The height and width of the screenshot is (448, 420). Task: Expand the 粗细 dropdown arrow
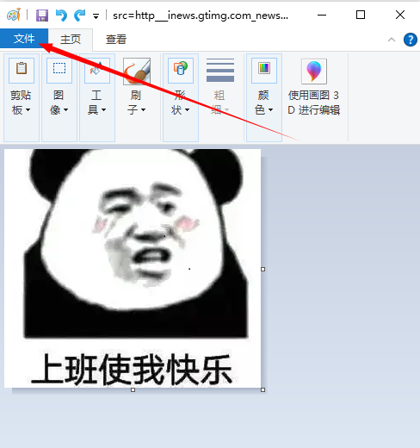(x=226, y=110)
